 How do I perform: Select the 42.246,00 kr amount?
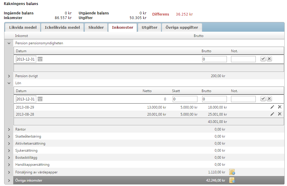[216, 180]
